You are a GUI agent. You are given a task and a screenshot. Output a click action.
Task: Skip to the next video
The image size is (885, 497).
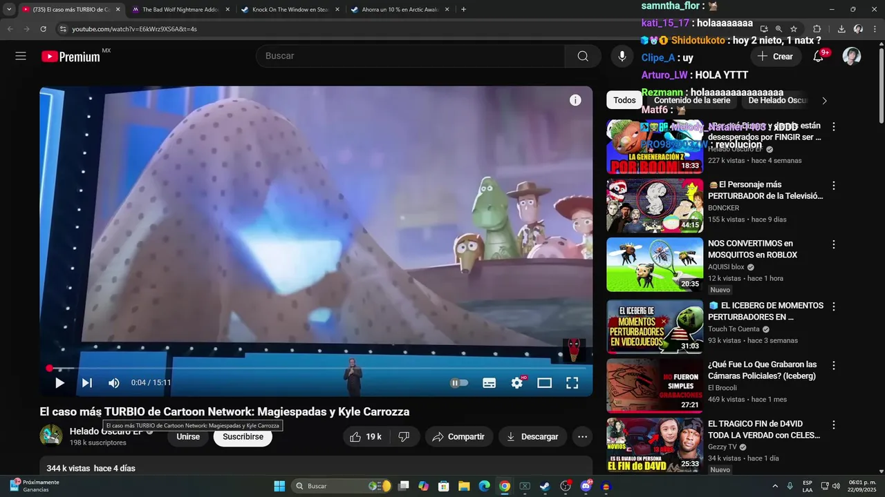click(x=87, y=383)
